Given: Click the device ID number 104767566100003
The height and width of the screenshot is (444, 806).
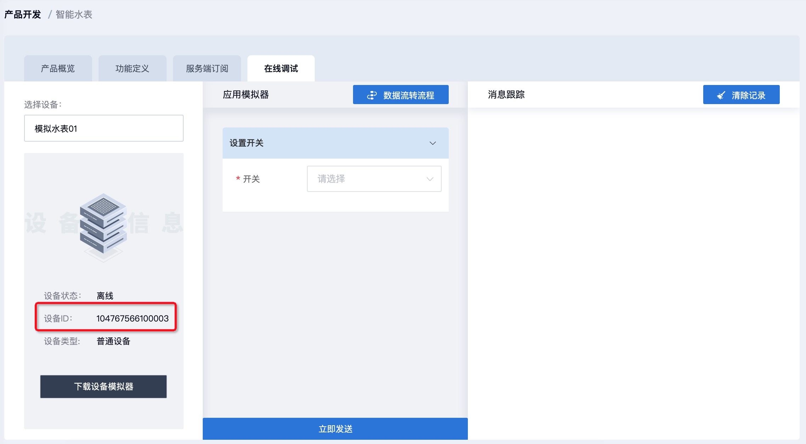Looking at the screenshot, I should point(132,318).
